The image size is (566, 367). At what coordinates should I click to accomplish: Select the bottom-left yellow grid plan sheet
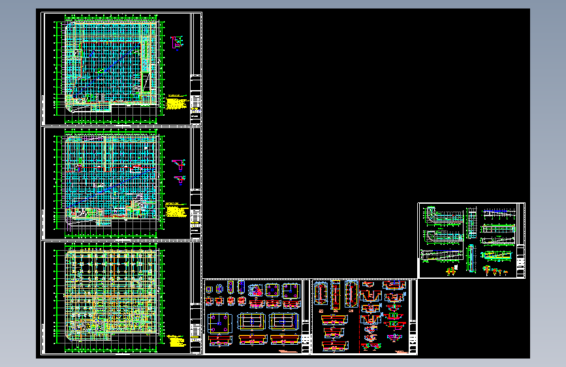coord(121,298)
